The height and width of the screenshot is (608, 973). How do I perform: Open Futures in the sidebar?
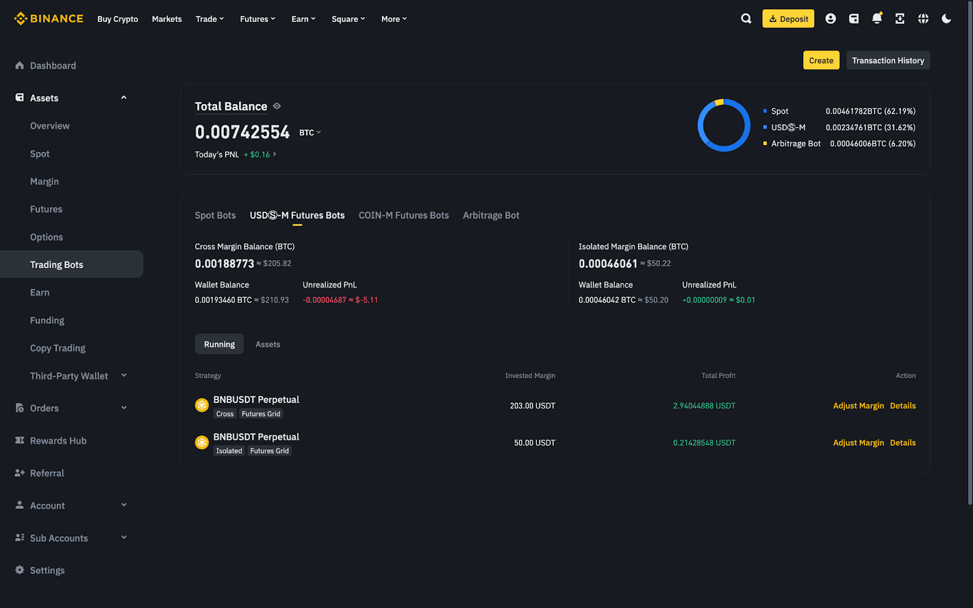pyautogui.click(x=46, y=209)
